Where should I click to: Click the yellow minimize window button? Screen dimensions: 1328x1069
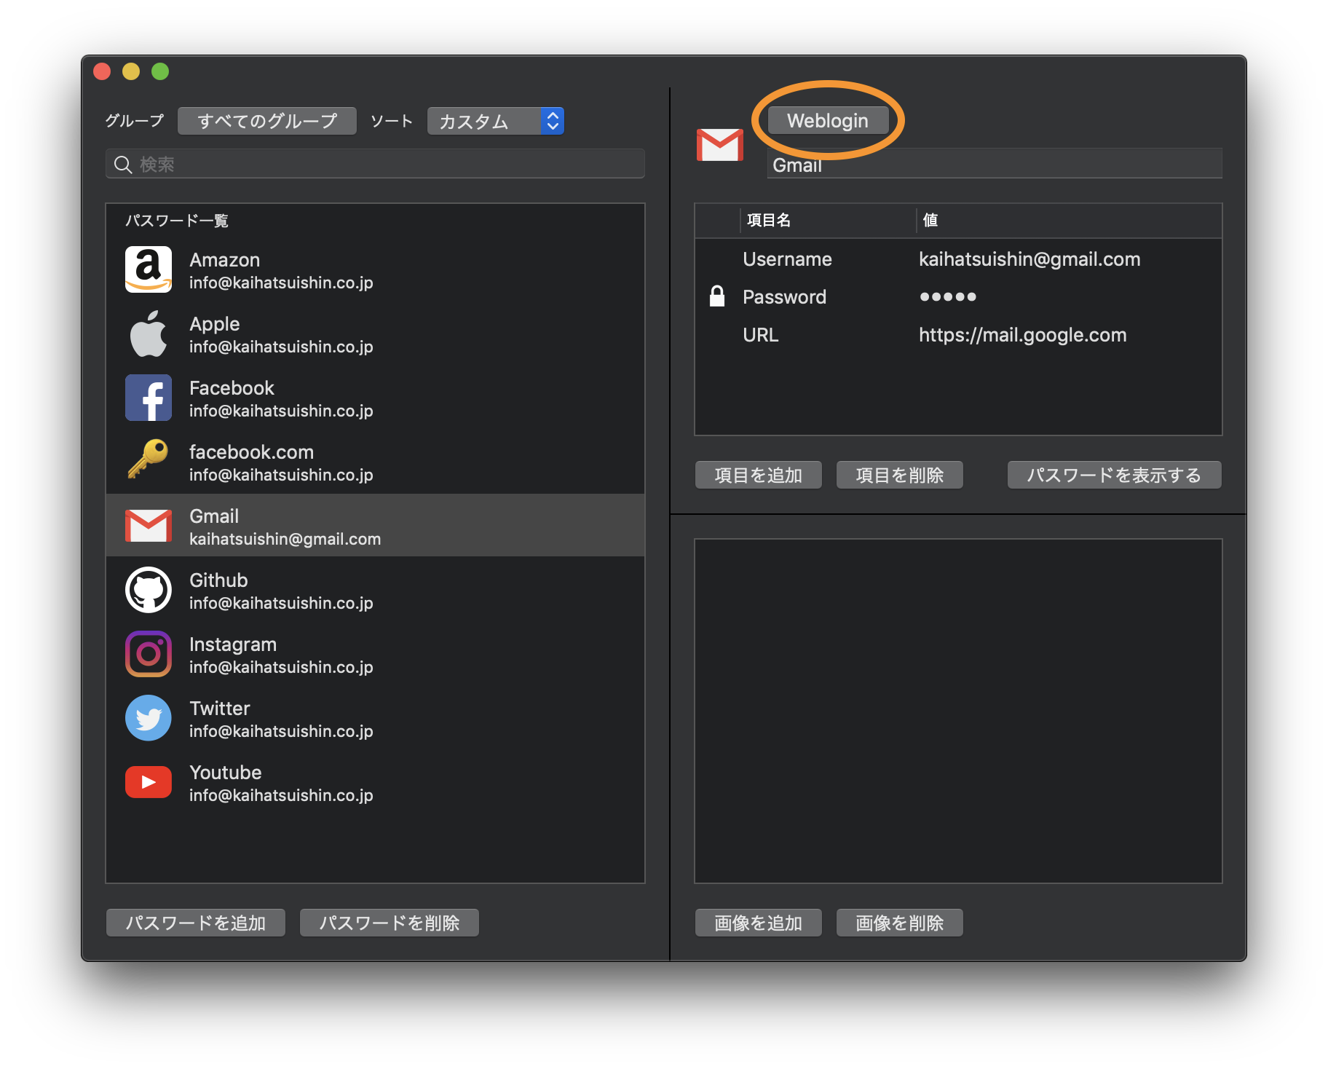pyautogui.click(x=131, y=71)
